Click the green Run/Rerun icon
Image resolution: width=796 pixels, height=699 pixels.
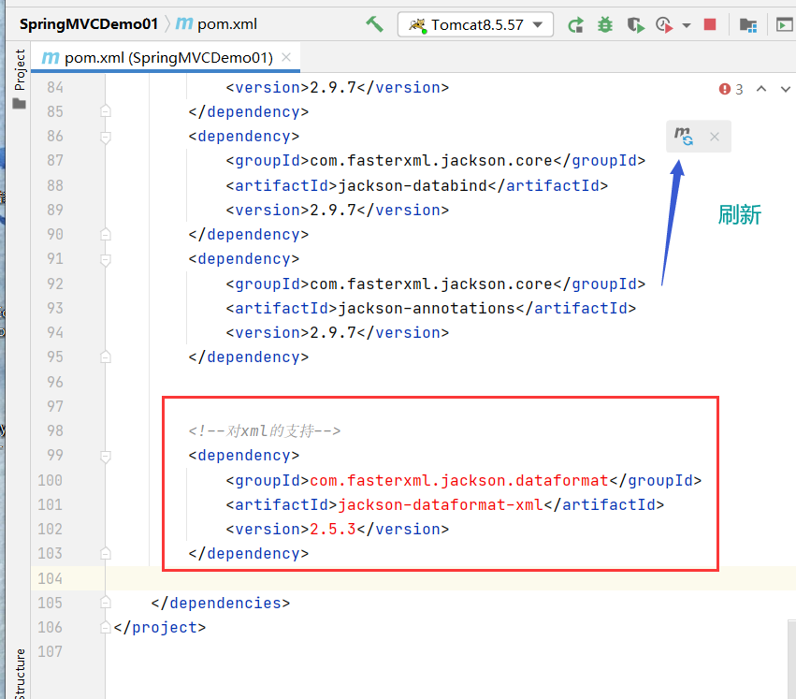575,24
